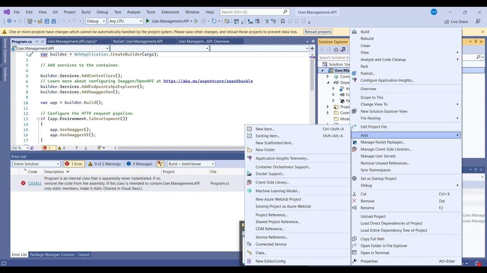Toggle the 0 Messages filter button

click(x=140, y=164)
